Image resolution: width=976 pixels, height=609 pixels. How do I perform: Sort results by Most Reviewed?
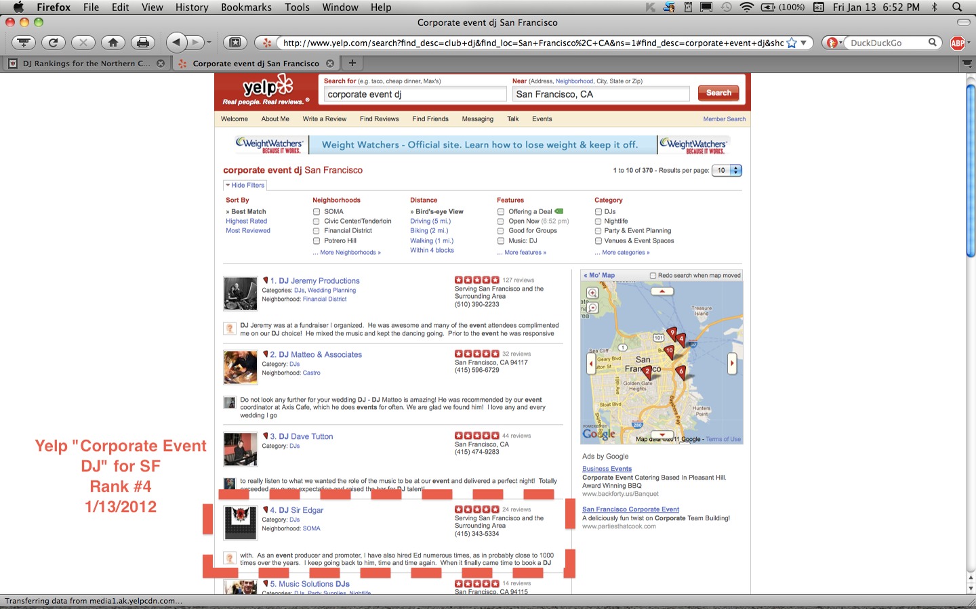[x=248, y=230]
